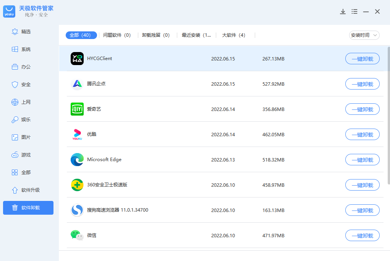390x261 pixels.
Task: Open the 办公 office category
Action: 21,67
